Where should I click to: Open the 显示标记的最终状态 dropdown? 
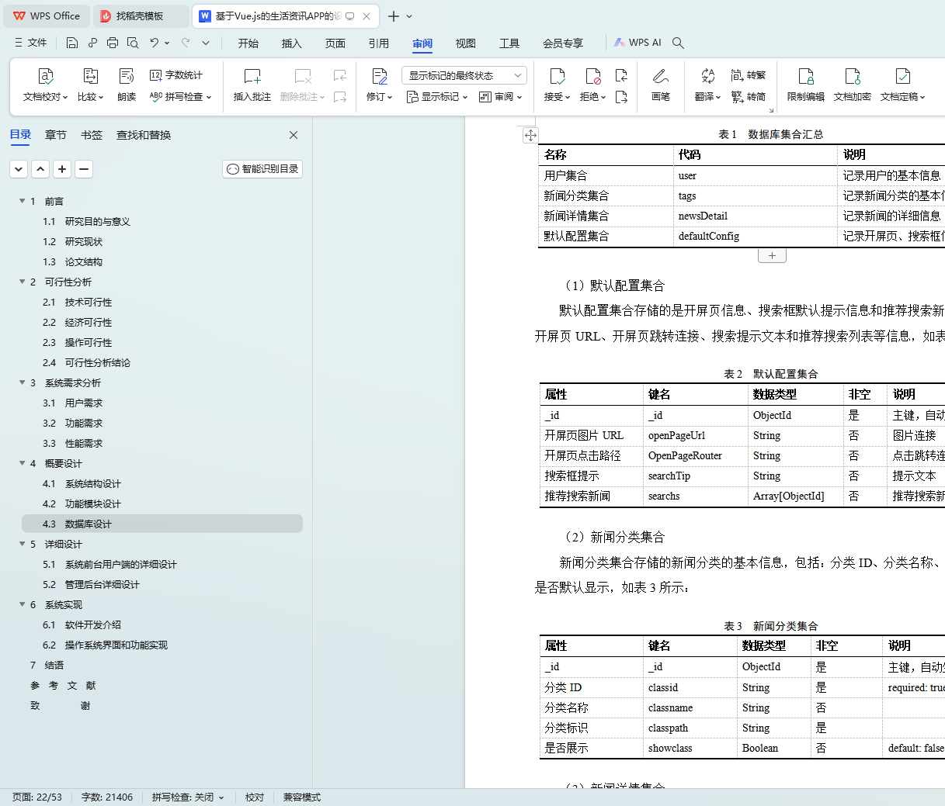coord(464,75)
